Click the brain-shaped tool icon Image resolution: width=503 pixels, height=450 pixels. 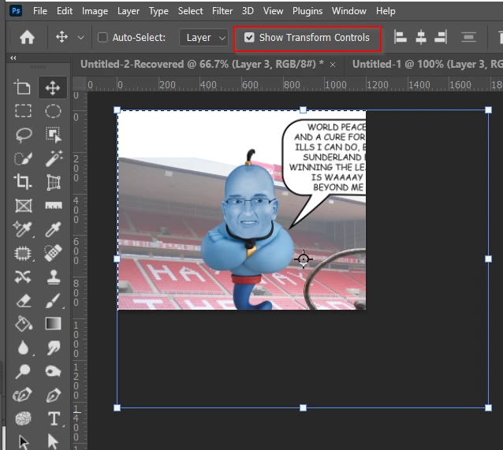point(23,418)
